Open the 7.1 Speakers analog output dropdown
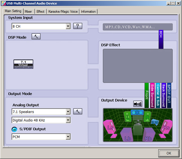The image size is (182, 159). coord(68,112)
